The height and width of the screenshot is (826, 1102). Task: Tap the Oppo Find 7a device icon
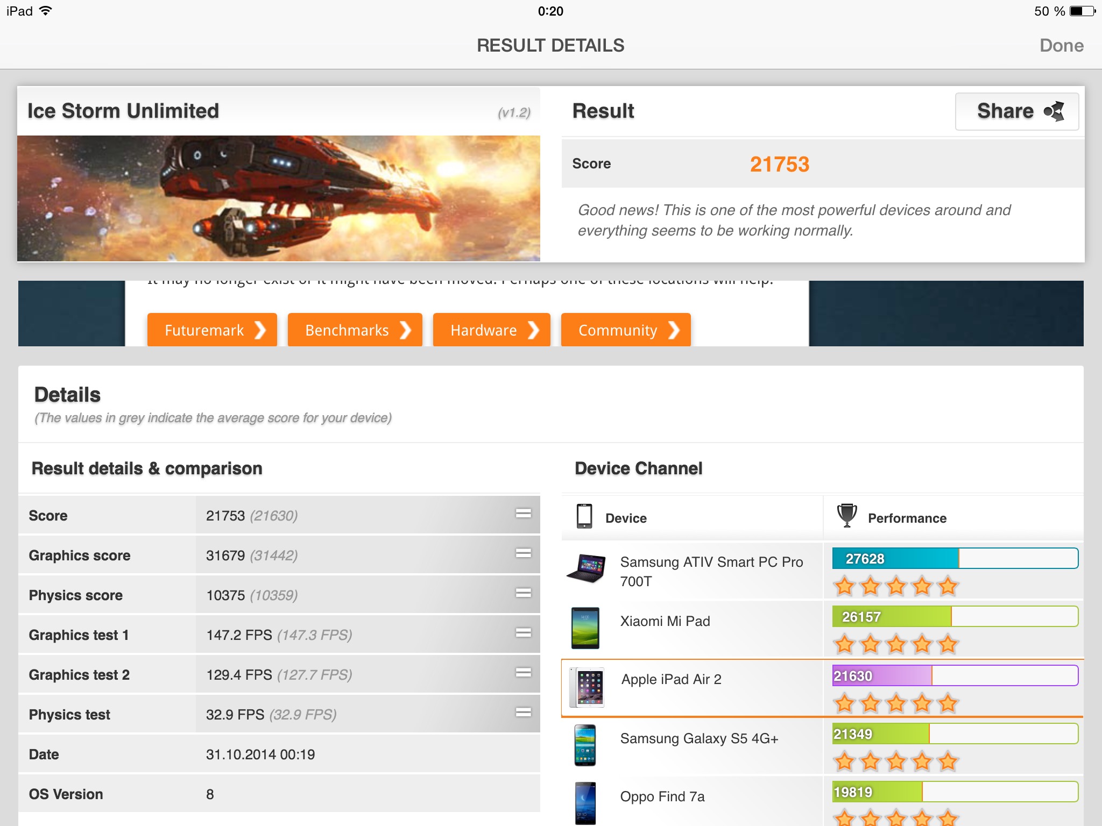pyautogui.click(x=585, y=803)
